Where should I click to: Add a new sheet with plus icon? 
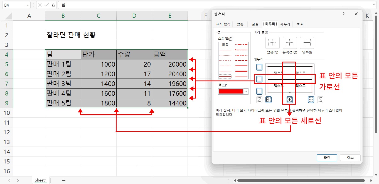point(64,180)
